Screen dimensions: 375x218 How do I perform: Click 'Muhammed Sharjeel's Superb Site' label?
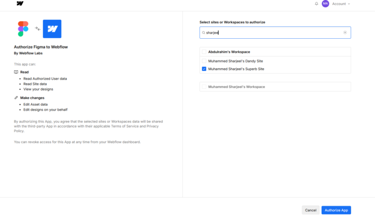[236, 69]
